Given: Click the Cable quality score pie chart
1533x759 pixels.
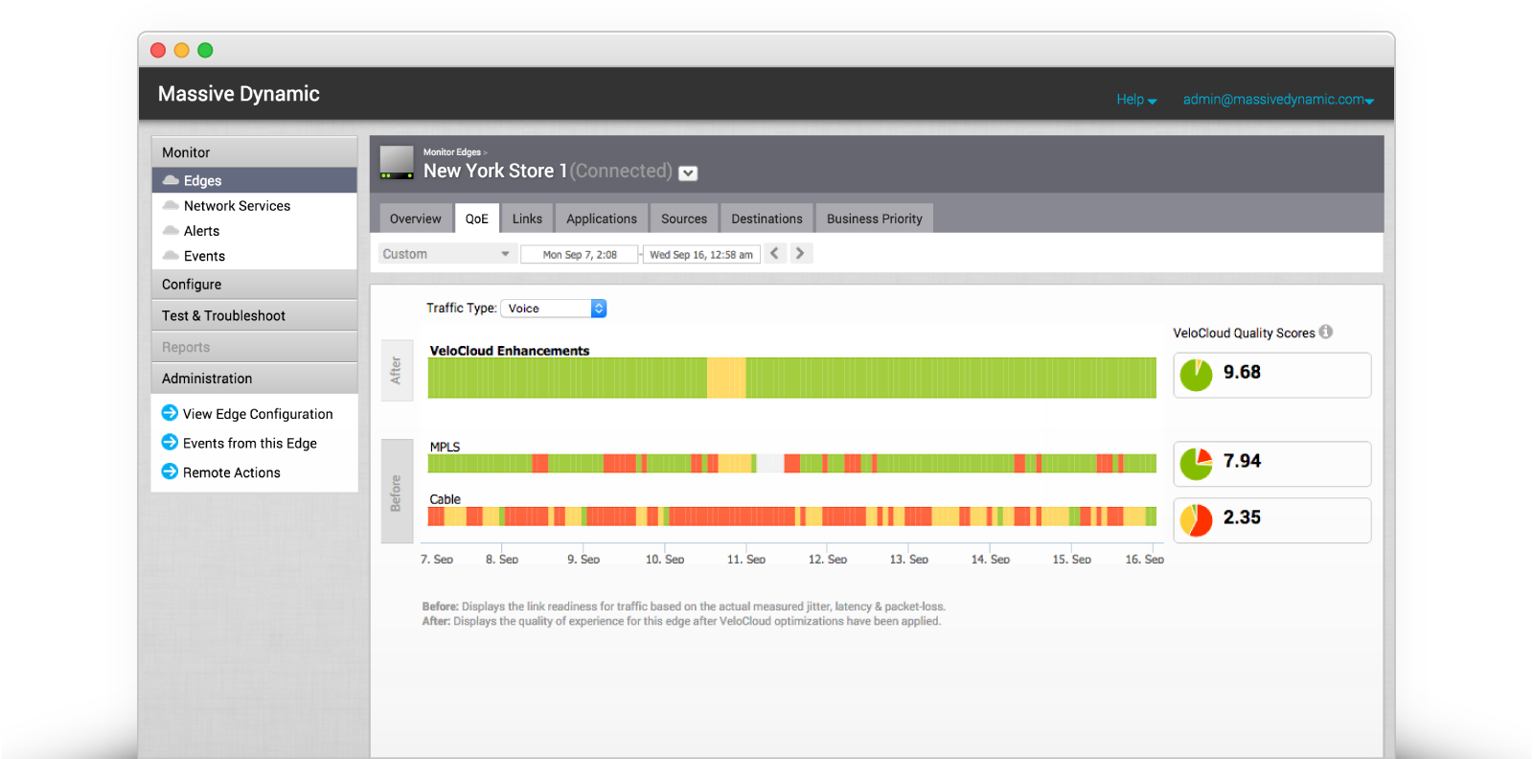Looking at the screenshot, I should point(1196,519).
